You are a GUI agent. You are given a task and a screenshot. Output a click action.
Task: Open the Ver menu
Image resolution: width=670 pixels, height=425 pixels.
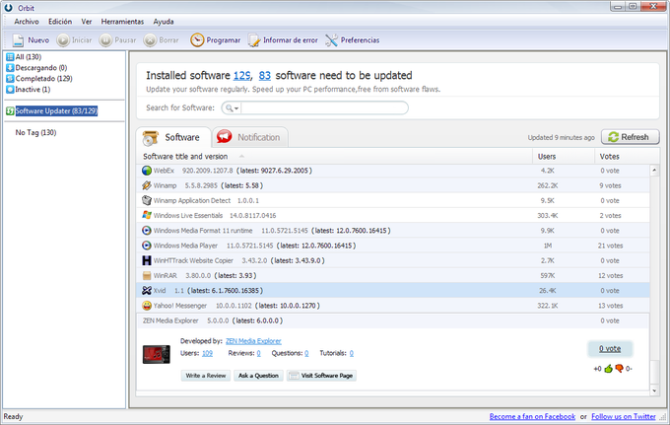coord(87,22)
